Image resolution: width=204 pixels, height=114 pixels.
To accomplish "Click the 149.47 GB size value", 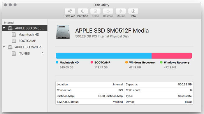I will [101, 67].
